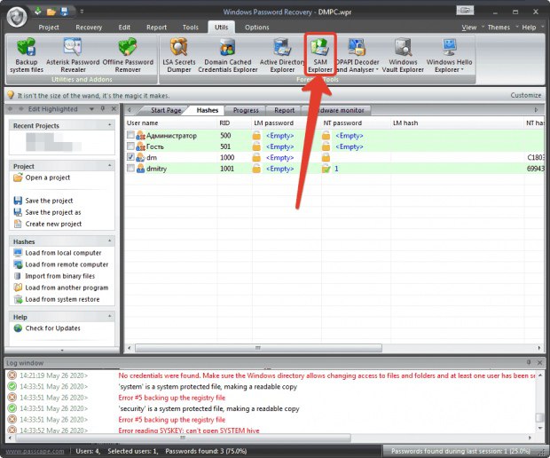
Task: Open Windows Vault Explorer
Action: pos(403,55)
